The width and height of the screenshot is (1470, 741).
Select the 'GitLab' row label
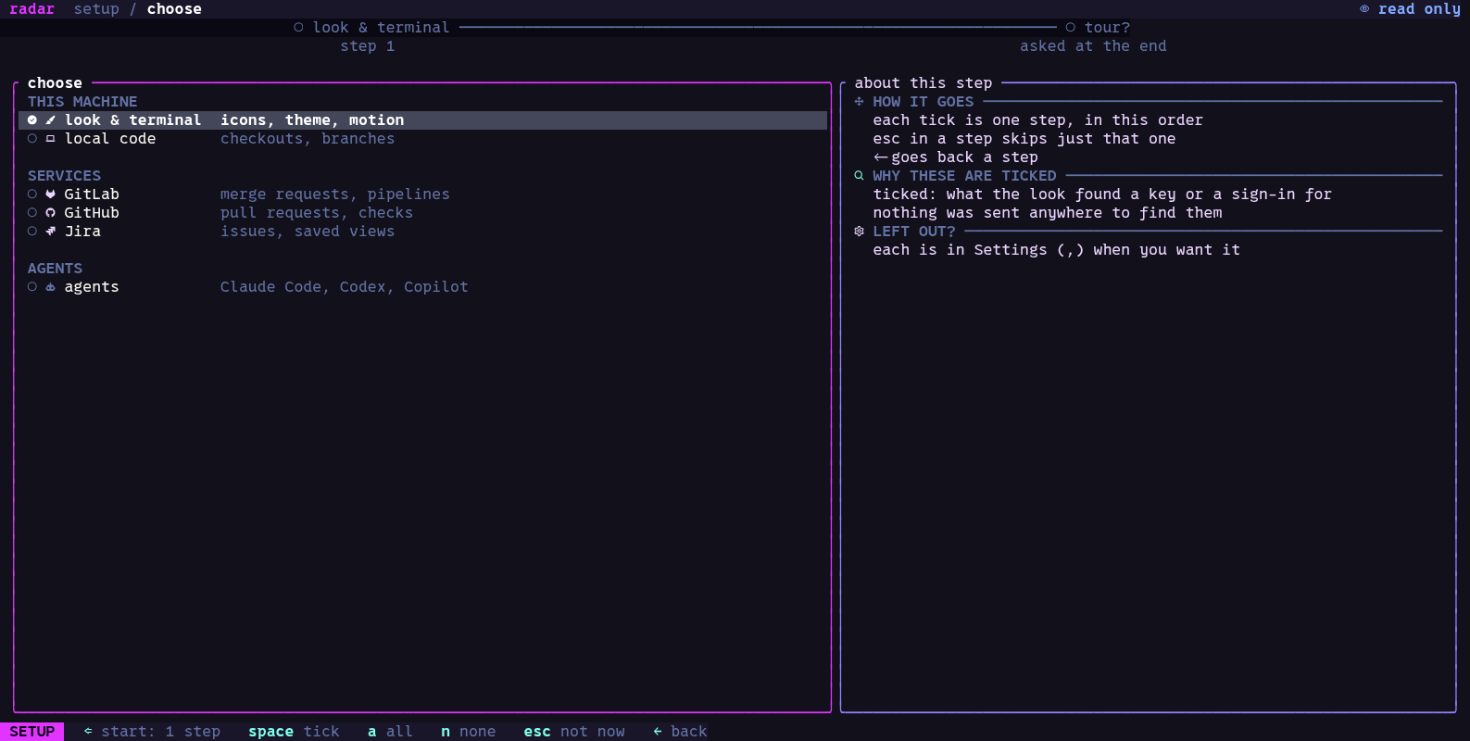click(x=92, y=195)
